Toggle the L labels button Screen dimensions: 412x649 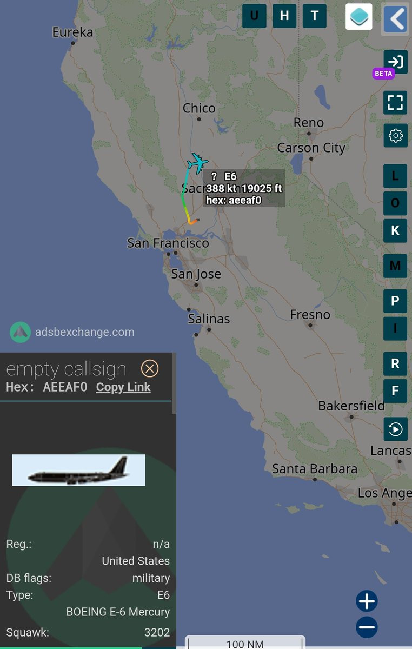395,176
